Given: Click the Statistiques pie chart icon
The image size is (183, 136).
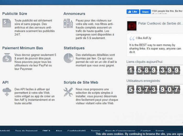Looking at the screenshot, I should point(68,58).
